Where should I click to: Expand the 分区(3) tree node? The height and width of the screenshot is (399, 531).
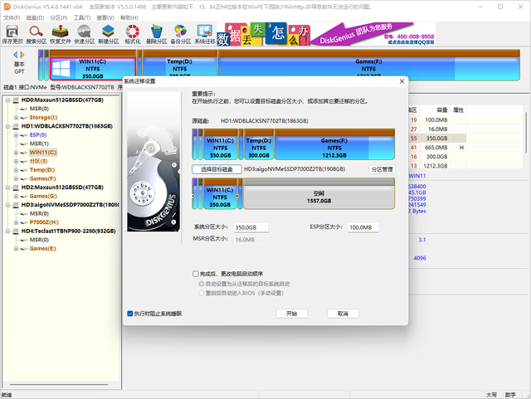point(16,161)
